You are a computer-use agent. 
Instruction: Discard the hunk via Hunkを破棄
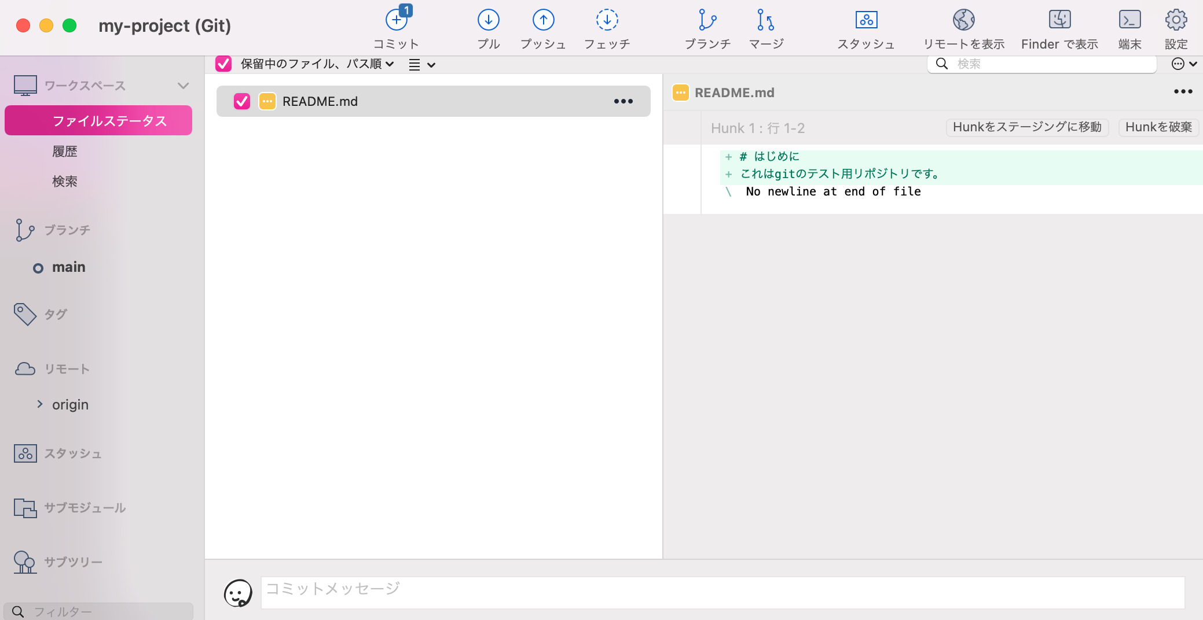(x=1158, y=127)
